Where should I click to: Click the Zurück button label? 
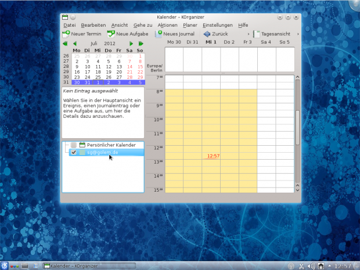click(x=219, y=34)
